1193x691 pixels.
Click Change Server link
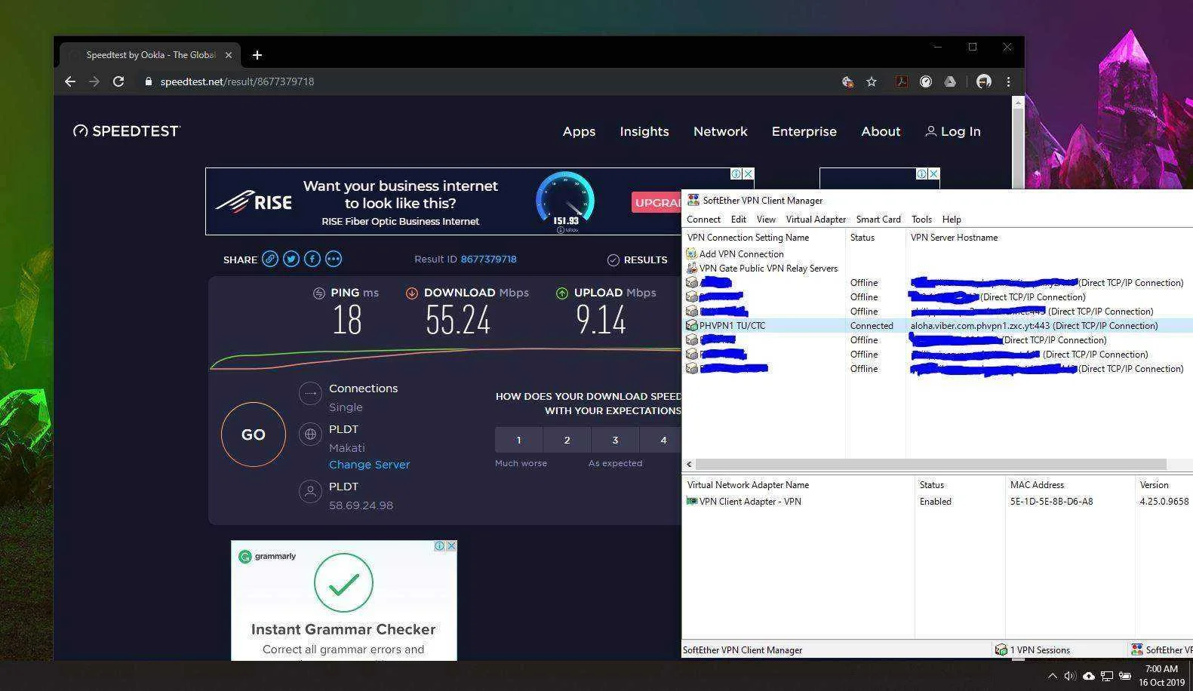coord(369,465)
